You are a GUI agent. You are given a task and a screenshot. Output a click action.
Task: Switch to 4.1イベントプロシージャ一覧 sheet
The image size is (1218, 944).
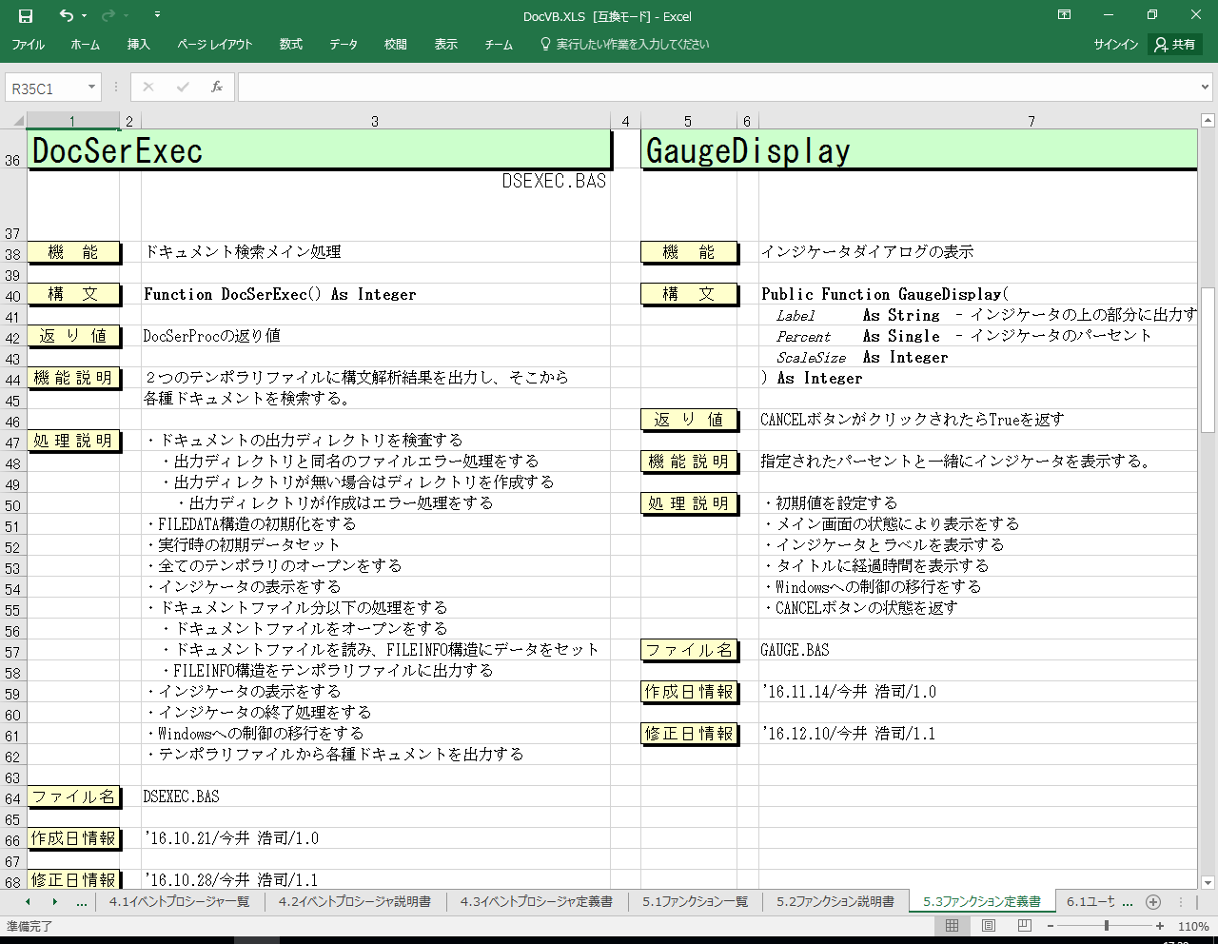(x=179, y=901)
